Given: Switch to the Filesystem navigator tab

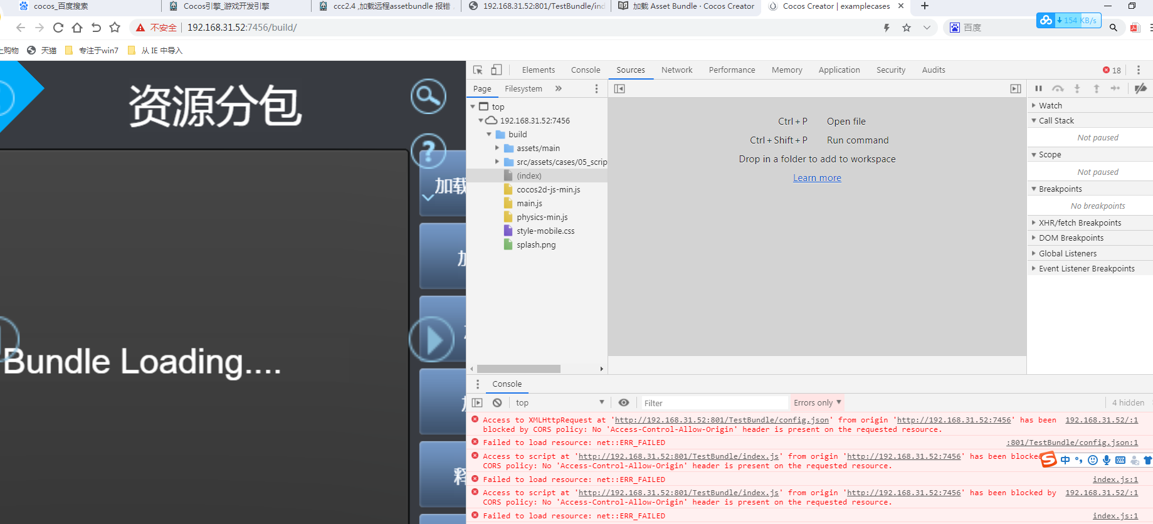Looking at the screenshot, I should tap(524, 89).
